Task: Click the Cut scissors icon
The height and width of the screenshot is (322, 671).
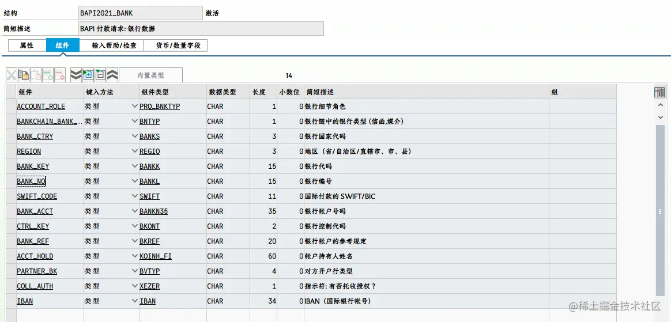Action: (x=11, y=75)
